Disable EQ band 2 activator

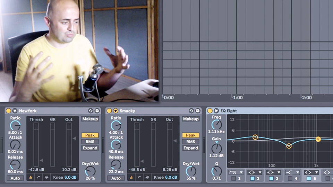coord(253,179)
